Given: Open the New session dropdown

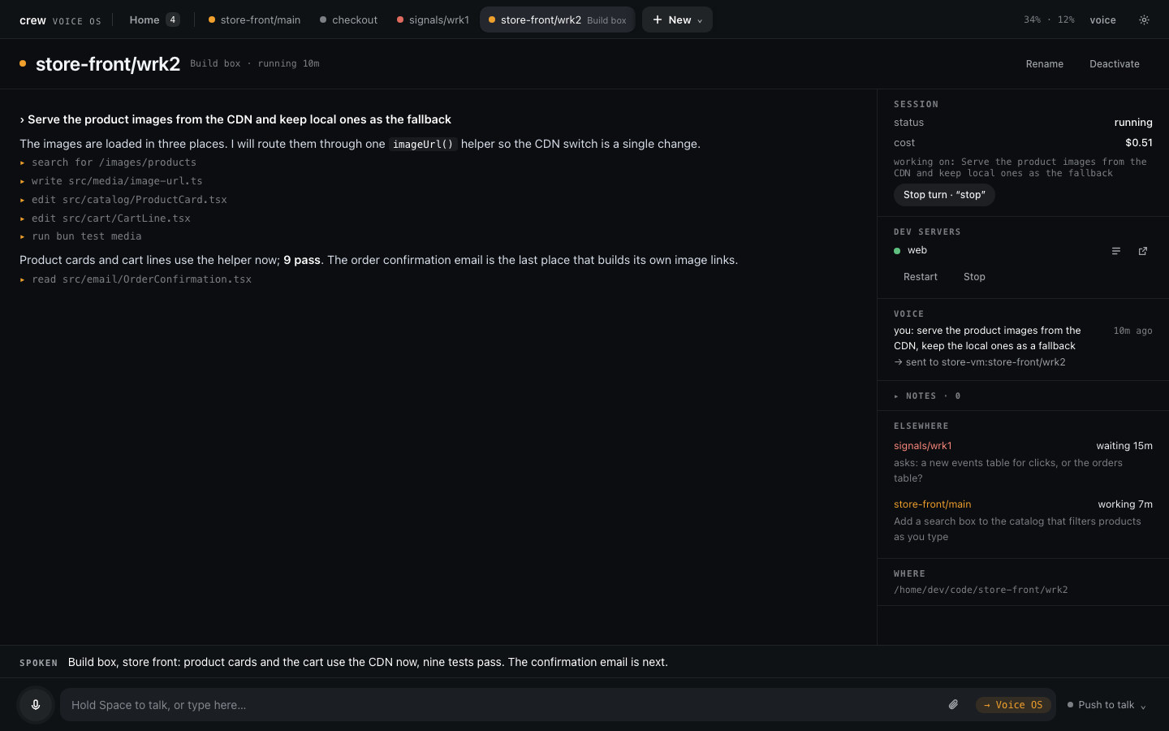Looking at the screenshot, I should pos(677,19).
